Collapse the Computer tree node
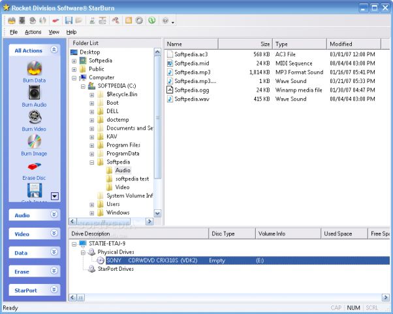Image resolution: width=393 pixels, height=314 pixels. click(74, 78)
